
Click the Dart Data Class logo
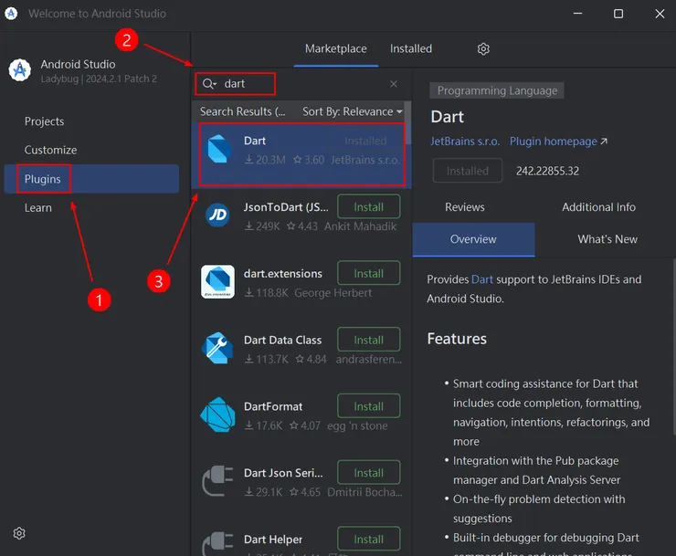(217, 348)
